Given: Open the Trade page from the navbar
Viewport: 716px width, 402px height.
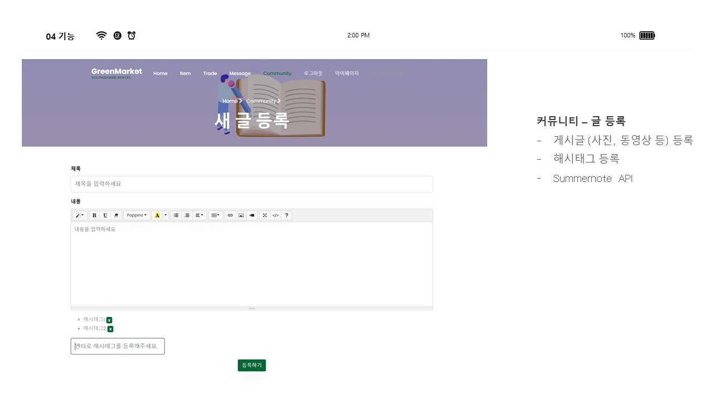Looking at the screenshot, I should click(x=210, y=73).
